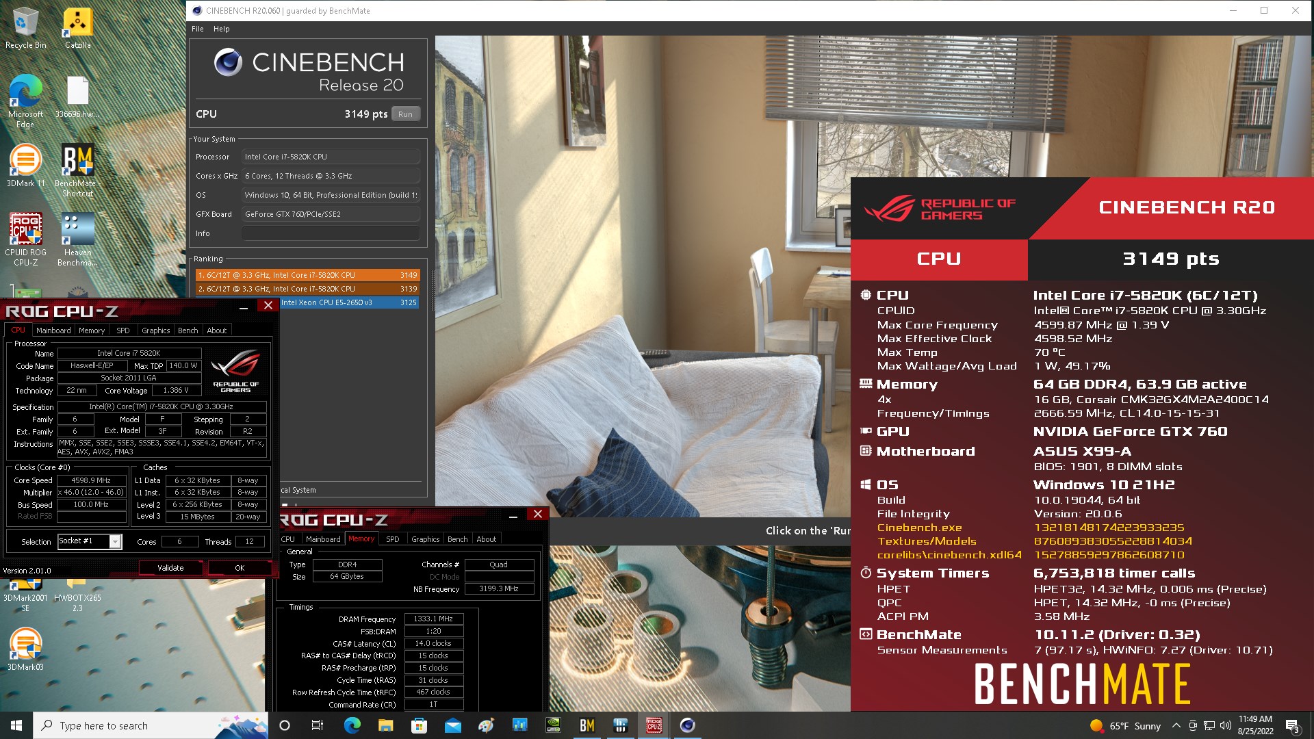
Task: Open the 3DMark 11 desktop icon
Action: click(25, 165)
